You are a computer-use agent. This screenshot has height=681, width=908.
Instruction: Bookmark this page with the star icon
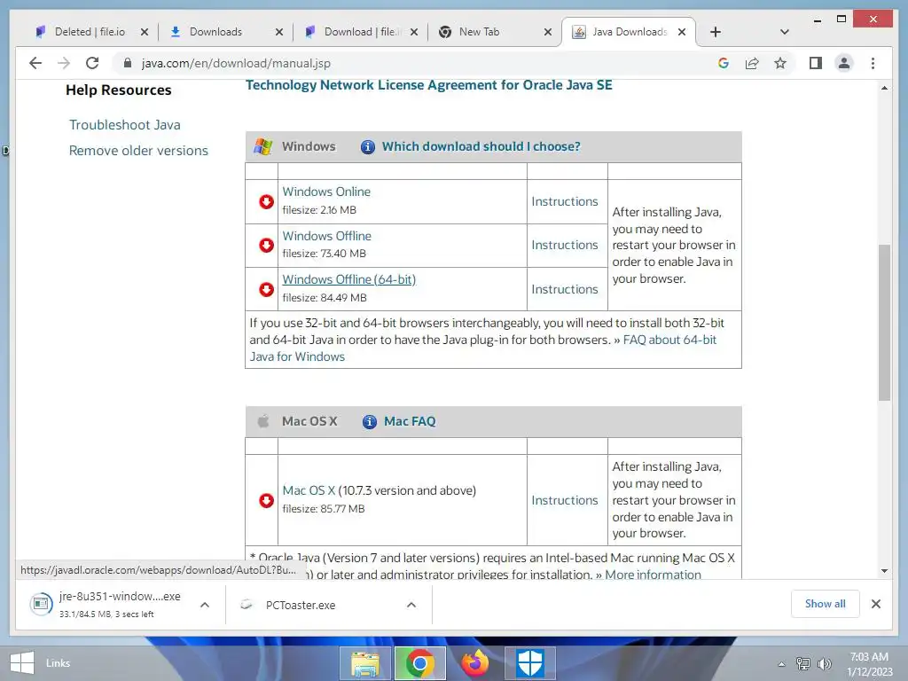click(x=780, y=63)
